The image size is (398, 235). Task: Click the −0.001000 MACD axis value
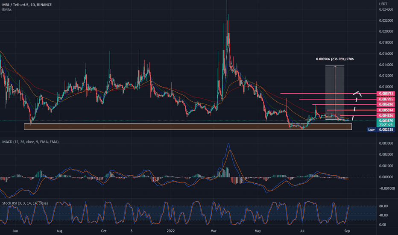[386, 188]
